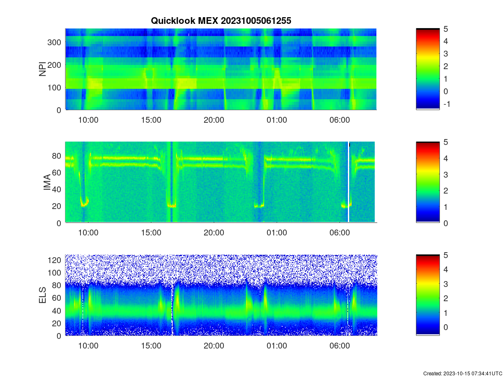Click the 80 tick on IMA axis

[57, 155]
